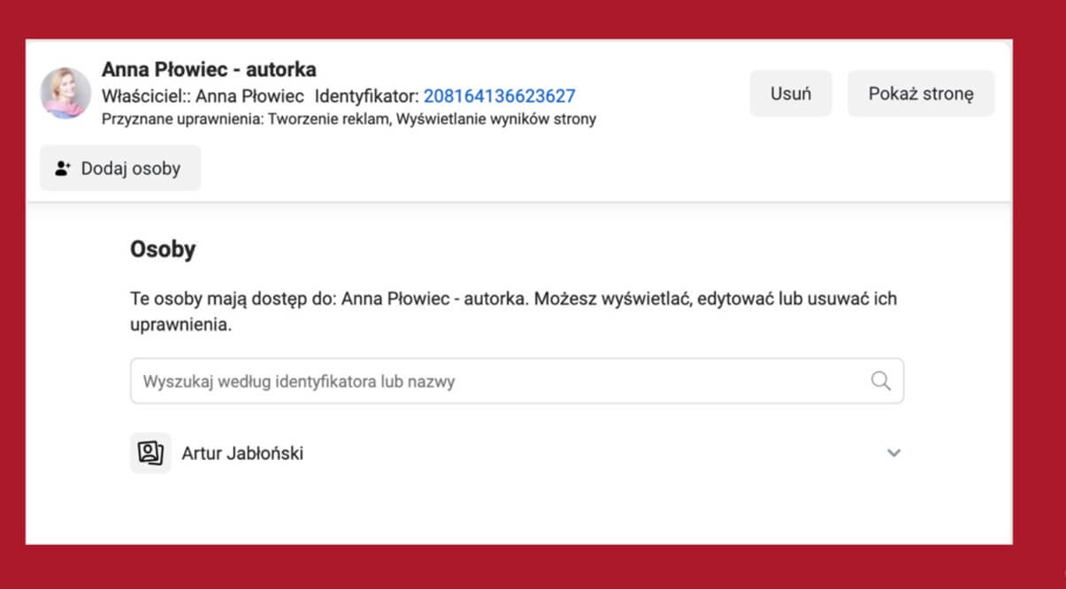Select the Artur Jabłoński name entry

pyautogui.click(x=242, y=454)
